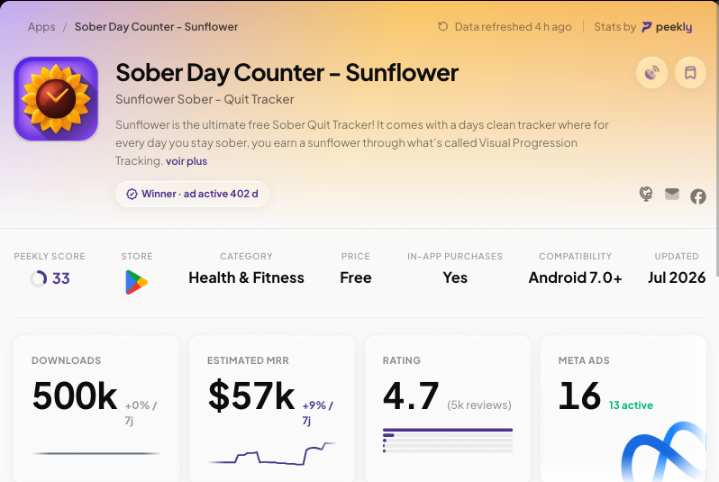Click the 4.7 rating value
This screenshot has height=482, width=719.
tap(411, 396)
